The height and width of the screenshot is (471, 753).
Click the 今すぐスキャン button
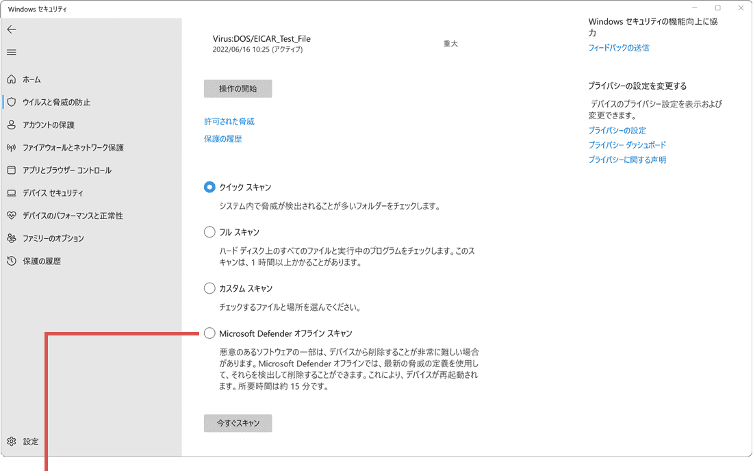tap(238, 423)
